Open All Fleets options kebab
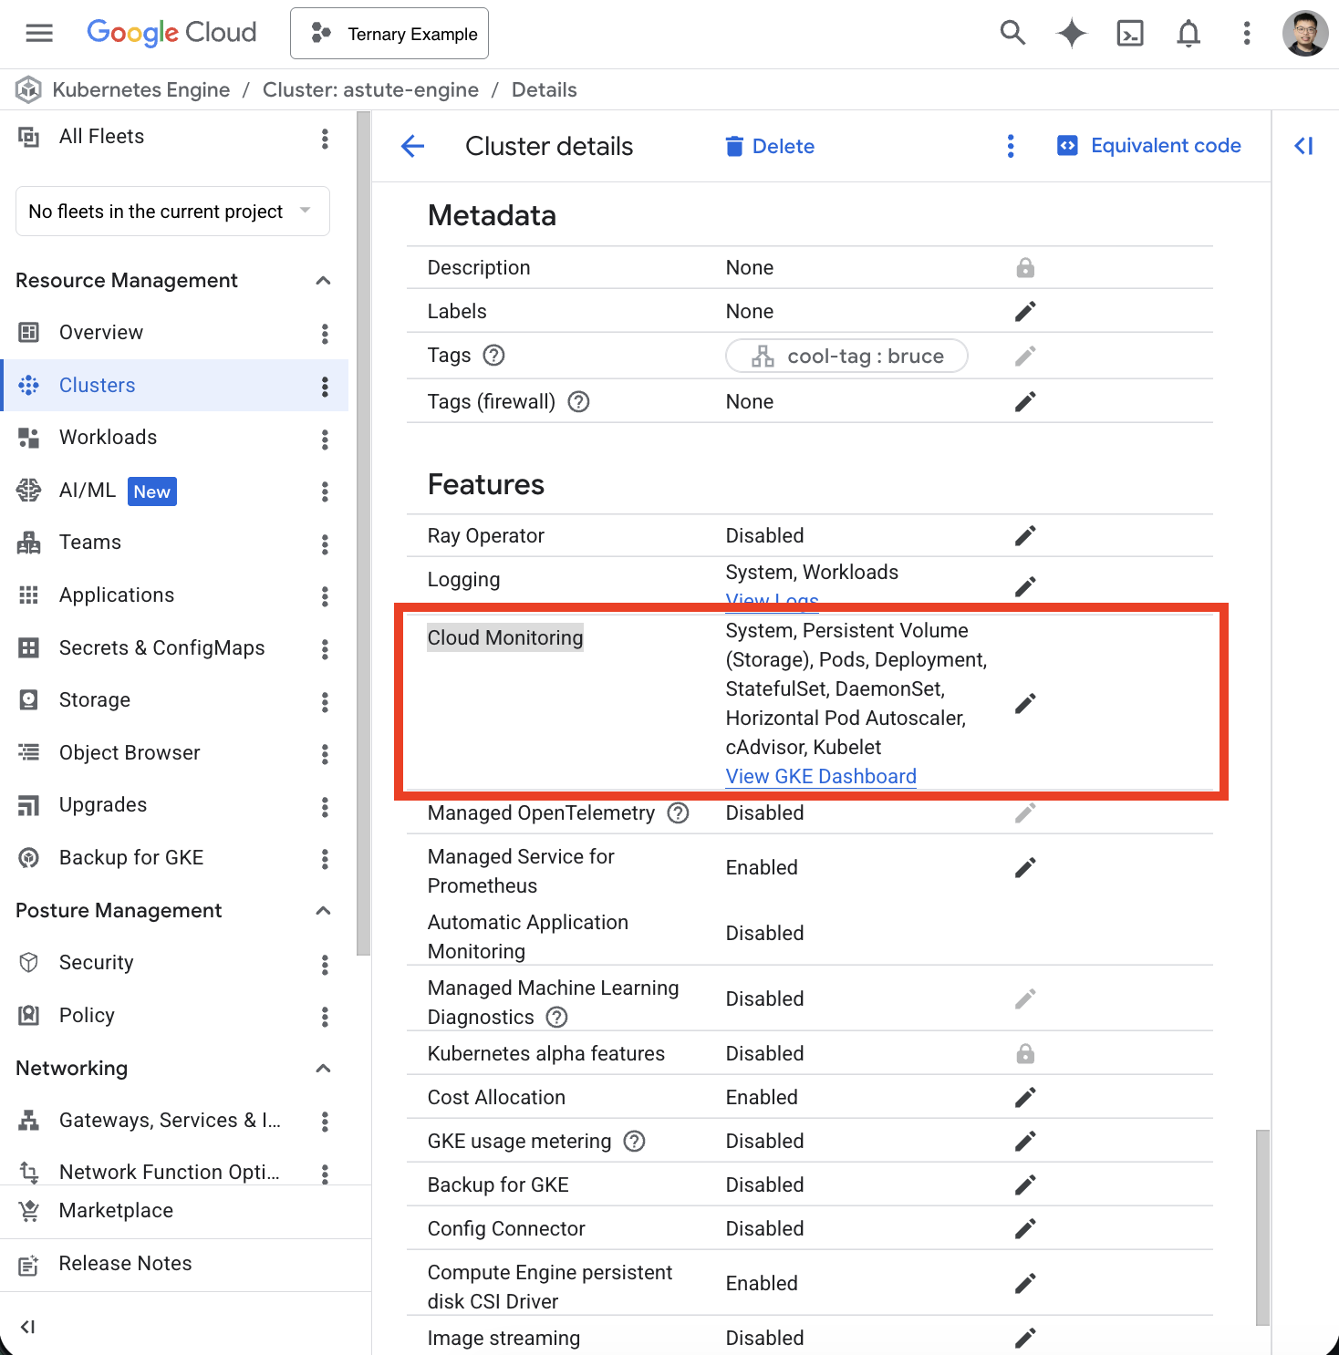The width and height of the screenshot is (1339, 1355). click(325, 139)
